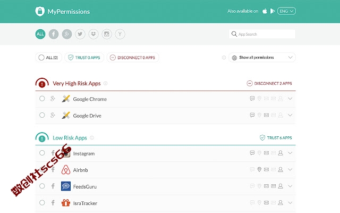Click profile permission icon in Instagram row

coord(280,153)
